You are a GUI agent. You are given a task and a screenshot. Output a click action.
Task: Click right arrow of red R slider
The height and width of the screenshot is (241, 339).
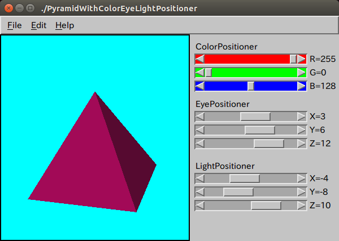coord(301,59)
